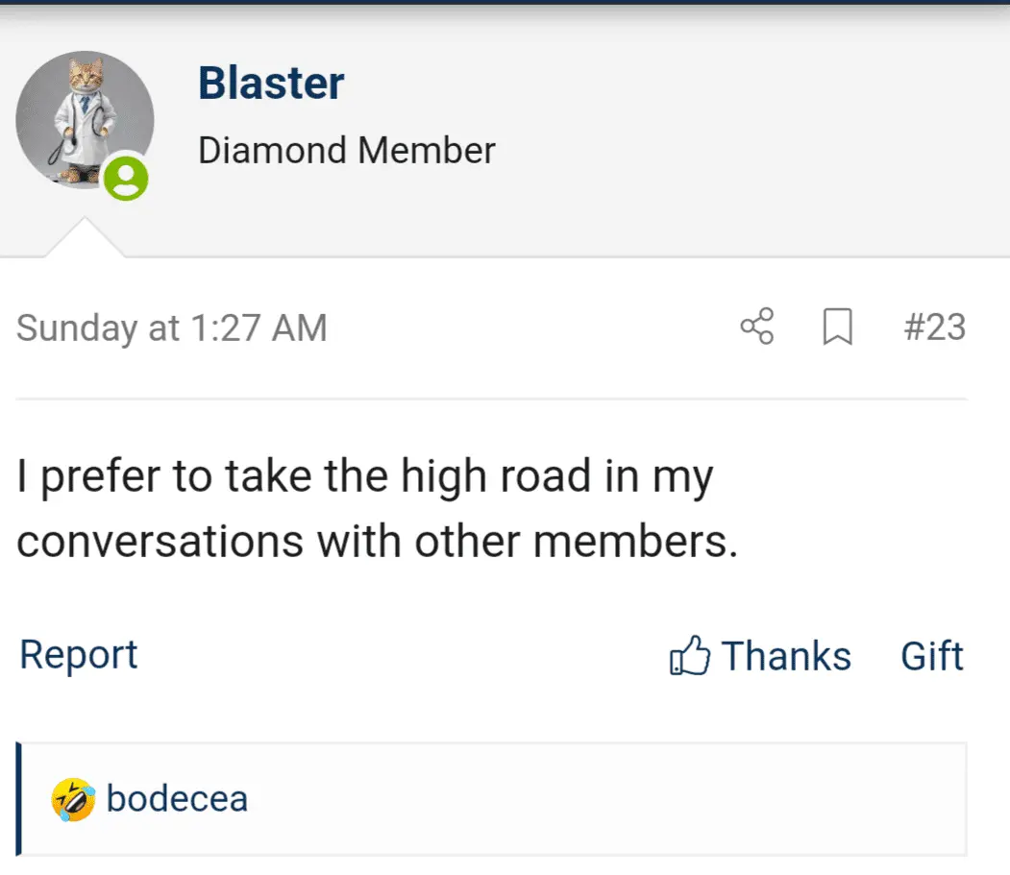Click the blue left border of the reactions bar

coord(19,799)
